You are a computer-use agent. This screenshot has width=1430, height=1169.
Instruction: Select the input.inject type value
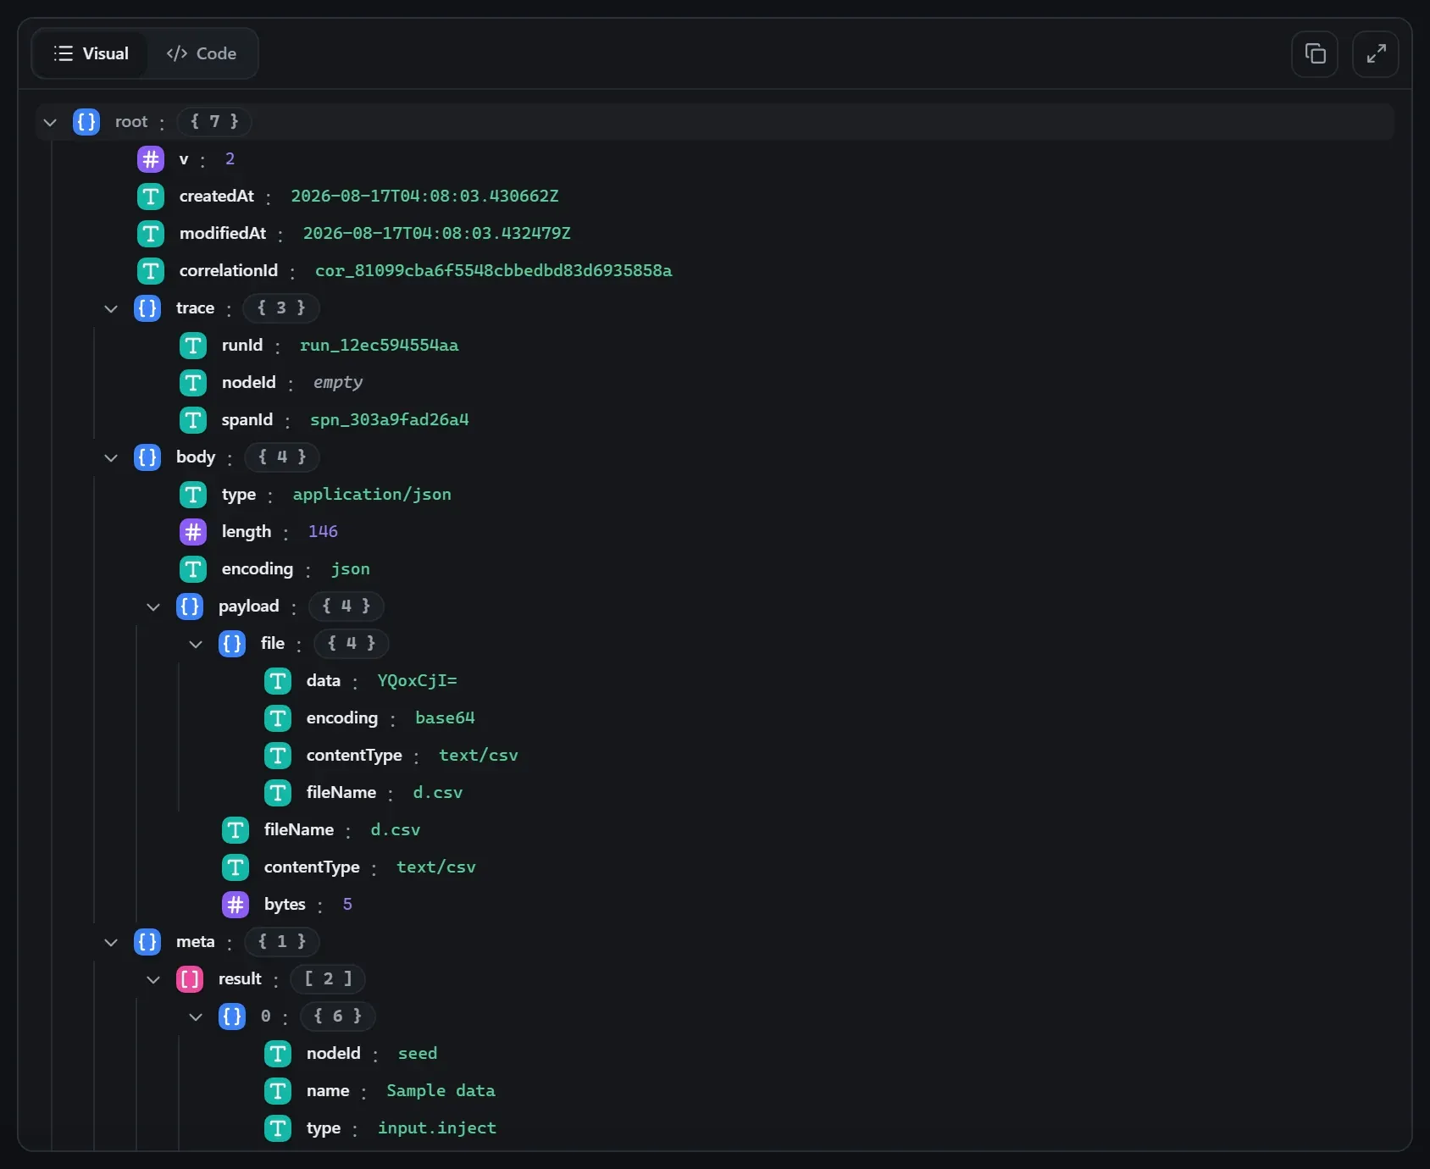click(x=437, y=1128)
